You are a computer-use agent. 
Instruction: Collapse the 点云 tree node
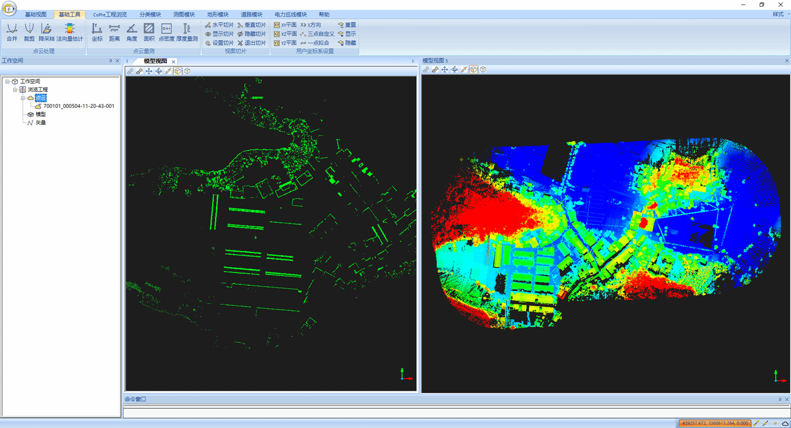coord(23,98)
